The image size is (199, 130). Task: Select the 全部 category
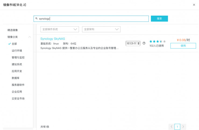point(14,44)
